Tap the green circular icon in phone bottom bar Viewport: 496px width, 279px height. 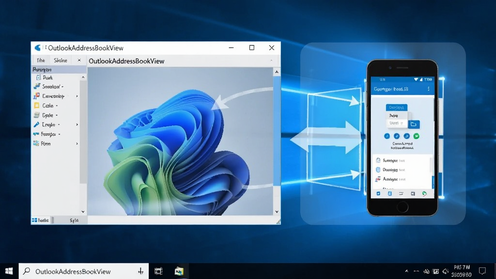click(x=424, y=193)
